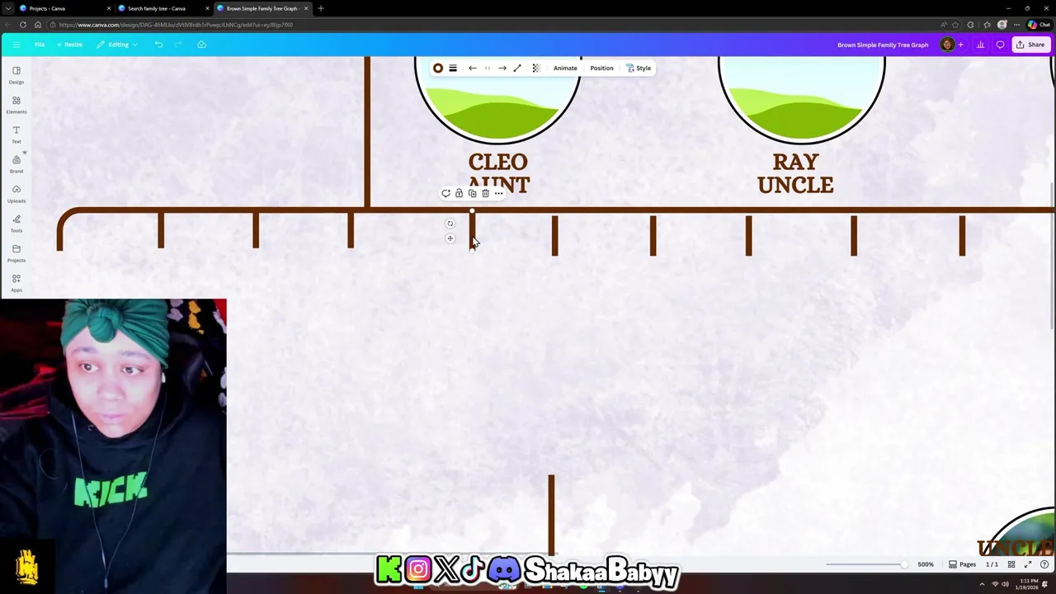Click design title Brown Simple Family Tree Graph

click(x=883, y=45)
